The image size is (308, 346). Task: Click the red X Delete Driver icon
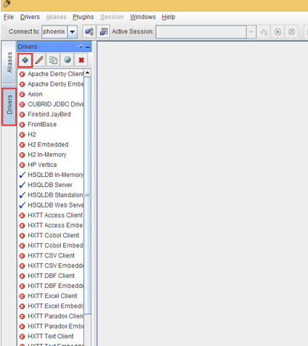pyautogui.click(x=81, y=60)
